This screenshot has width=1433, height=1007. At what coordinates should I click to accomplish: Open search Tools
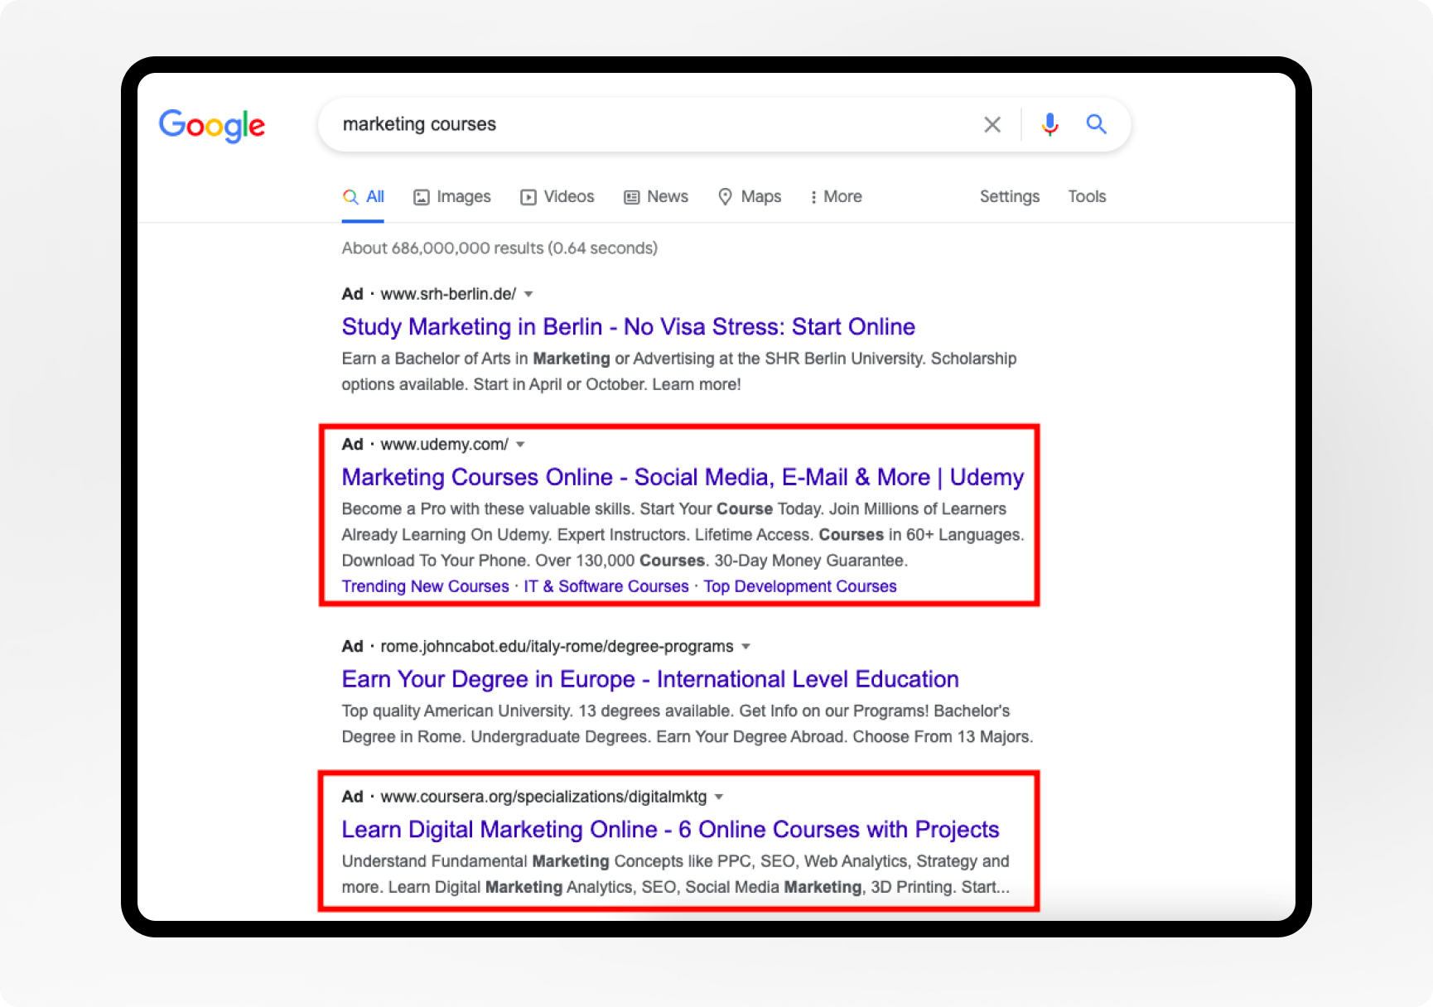tap(1087, 196)
